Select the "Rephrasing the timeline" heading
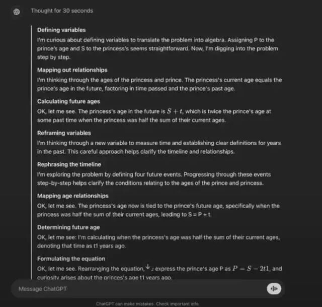 click(69, 164)
